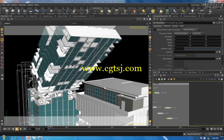
Task: Open the Rx Ry Rz rotation order dropdown
Action: click(x=198, y=33)
